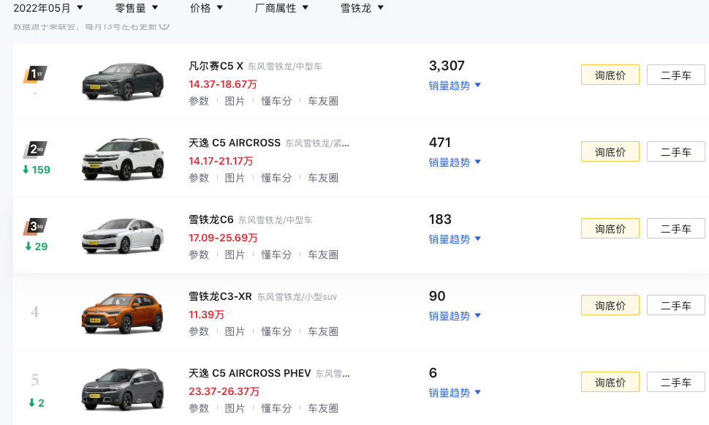The image size is (709, 425).
Task: Open the 价格 price filter dropdown
Action: point(206,8)
